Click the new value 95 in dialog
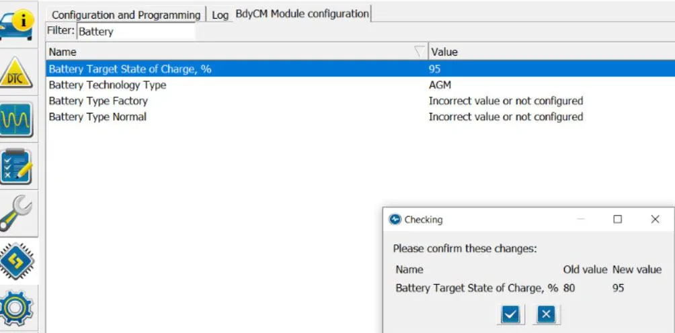This screenshot has width=675, height=333. coord(618,288)
